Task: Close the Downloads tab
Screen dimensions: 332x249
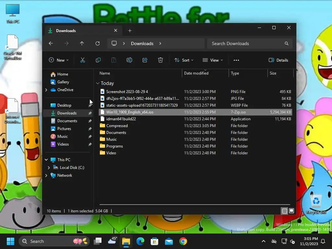Action: (116, 30)
